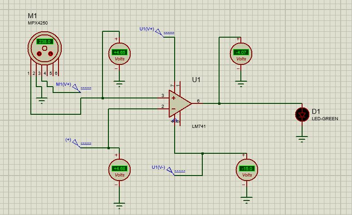The height and width of the screenshot is (215, 352).
Task: Click the 238.0 pressure display on M1
Action: (x=44, y=42)
